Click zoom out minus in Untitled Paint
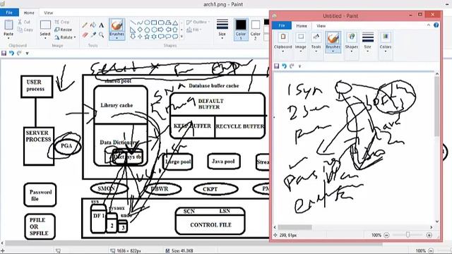The width and height of the screenshot is (452, 254). [386, 235]
